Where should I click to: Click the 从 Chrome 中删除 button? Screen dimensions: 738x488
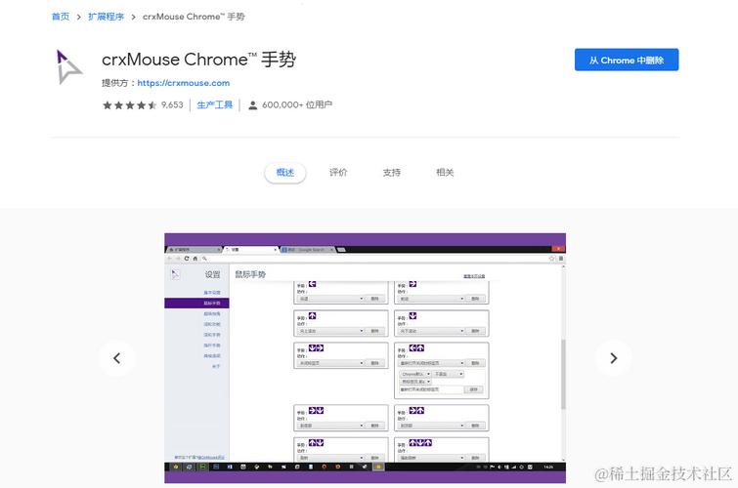(x=627, y=60)
